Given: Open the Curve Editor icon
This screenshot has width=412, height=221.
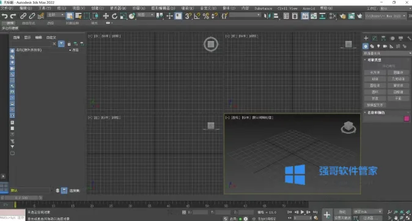Looking at the screenshot, I should coord(314,16).
